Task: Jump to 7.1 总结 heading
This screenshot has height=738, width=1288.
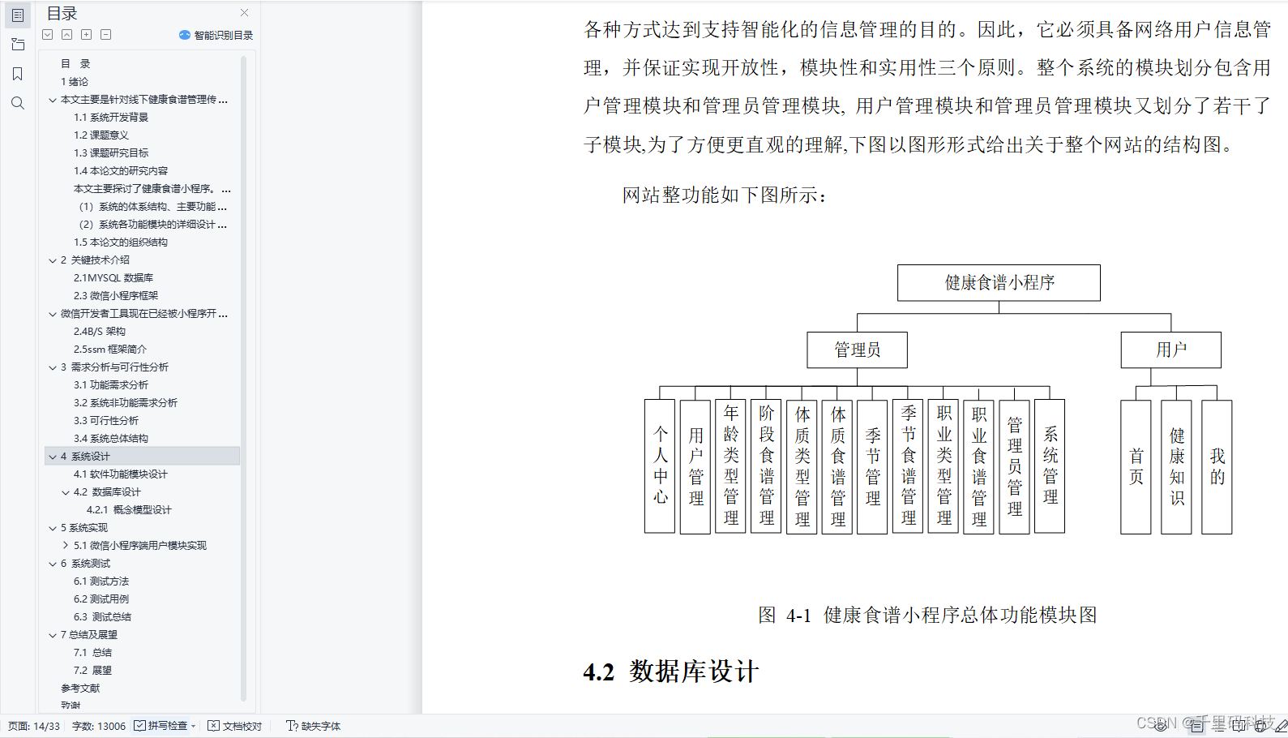Action: (92, 653)
